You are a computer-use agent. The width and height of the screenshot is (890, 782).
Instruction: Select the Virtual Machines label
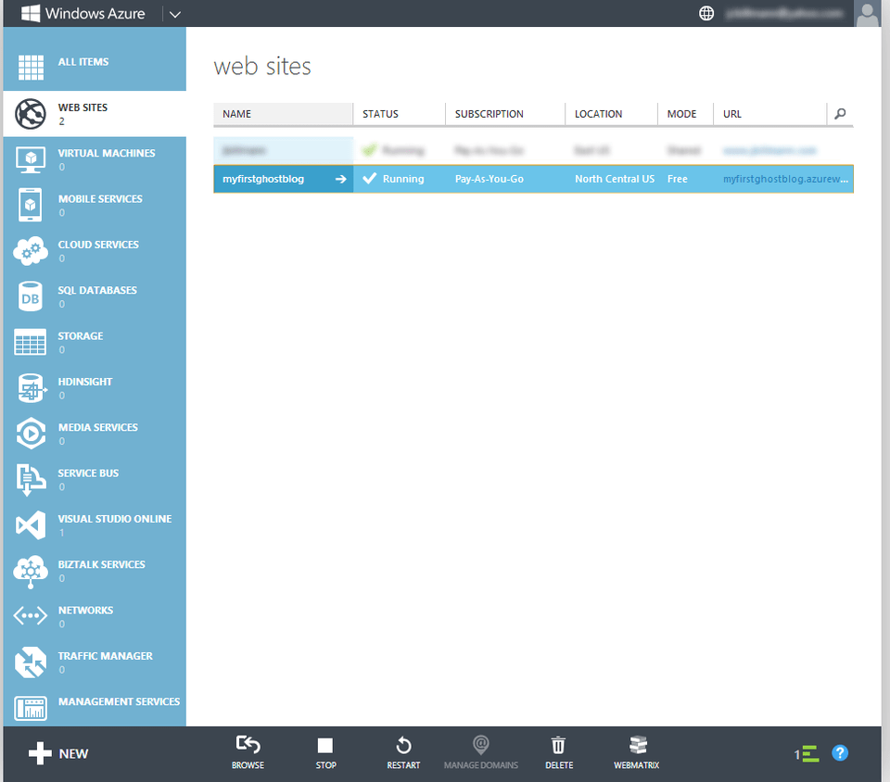[x=107, y=153]
